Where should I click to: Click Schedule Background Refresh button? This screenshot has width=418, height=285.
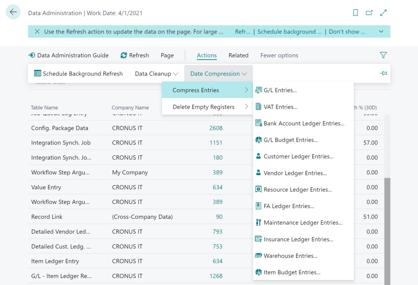coord(78,73)
